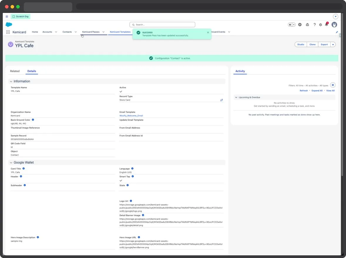Click the change Record Type icon
The height and width of the screenshot is (258, 346).
click(221, 100)
